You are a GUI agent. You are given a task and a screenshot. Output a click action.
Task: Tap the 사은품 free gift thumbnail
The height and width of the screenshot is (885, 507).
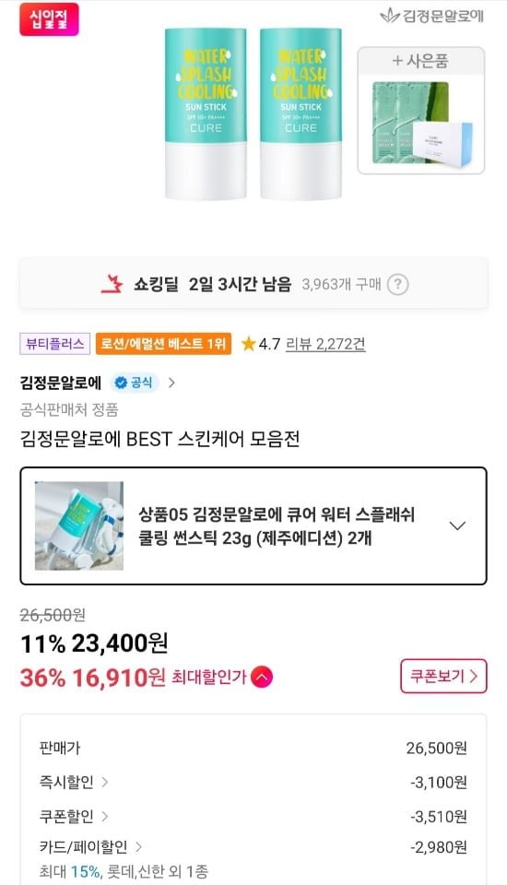click(421, 111)
